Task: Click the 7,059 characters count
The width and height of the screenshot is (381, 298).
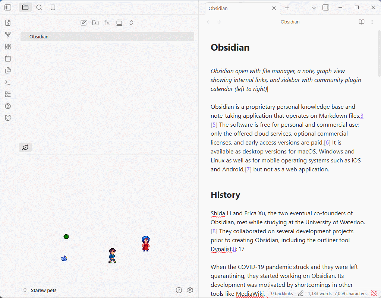Action: [350, 294]
